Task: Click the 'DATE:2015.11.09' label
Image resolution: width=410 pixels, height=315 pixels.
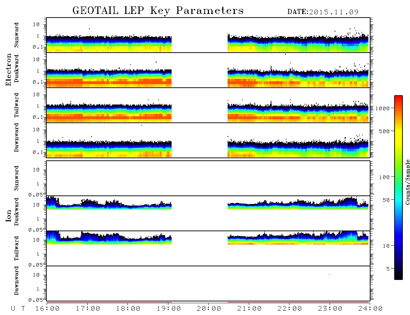Action: click(x=323, y=12)
